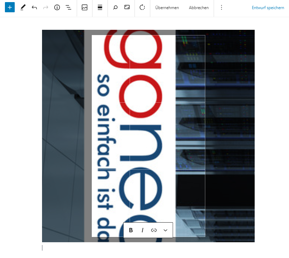Screen dimensions: 289x258
Task: Click inside the image crop area
Action: tap(149, 136)
